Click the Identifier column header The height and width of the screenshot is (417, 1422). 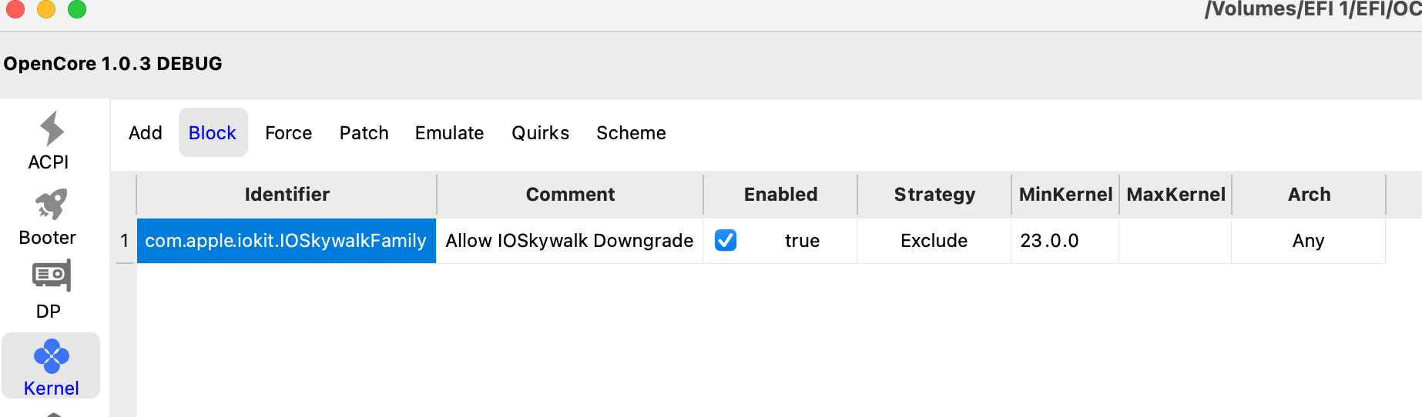click(x=287, y=195)
